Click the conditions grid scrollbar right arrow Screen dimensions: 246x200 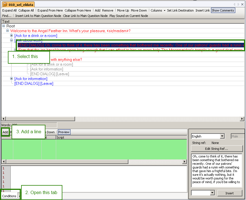(x=184, y=161)
